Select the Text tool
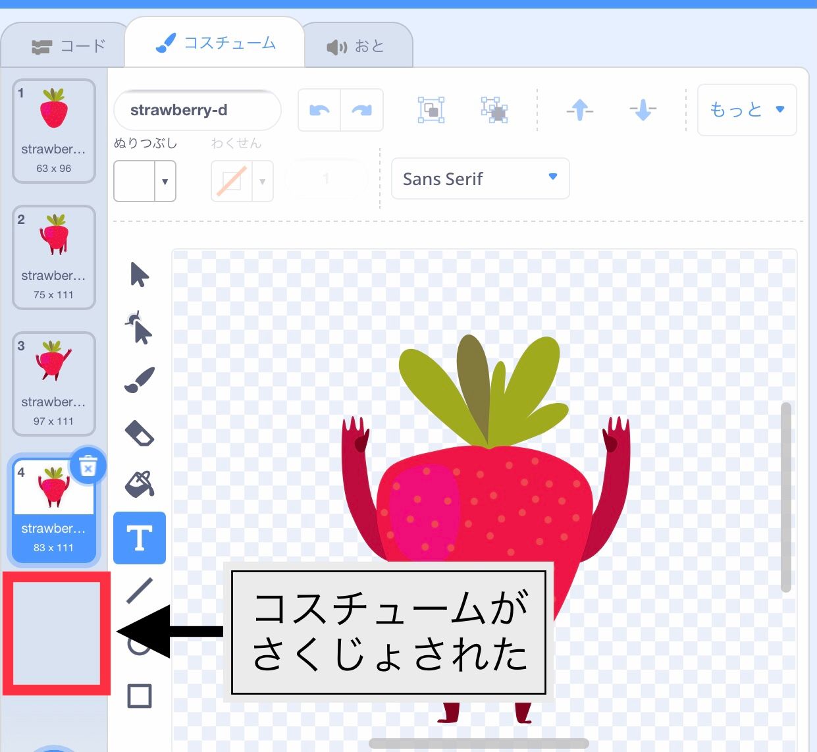Screen dimensions: 817x752 139,537
